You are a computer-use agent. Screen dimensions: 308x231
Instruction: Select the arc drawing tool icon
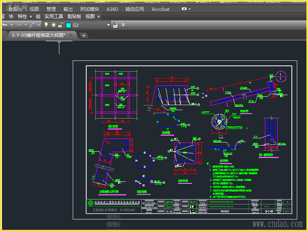point(33,25)
